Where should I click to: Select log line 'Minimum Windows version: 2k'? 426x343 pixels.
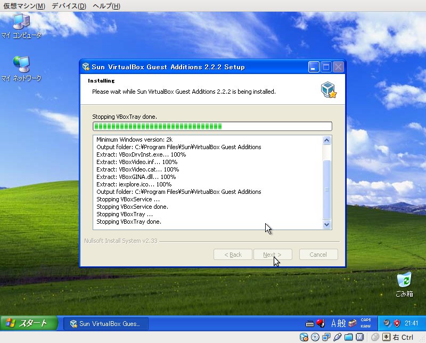[x=135, y=140]
